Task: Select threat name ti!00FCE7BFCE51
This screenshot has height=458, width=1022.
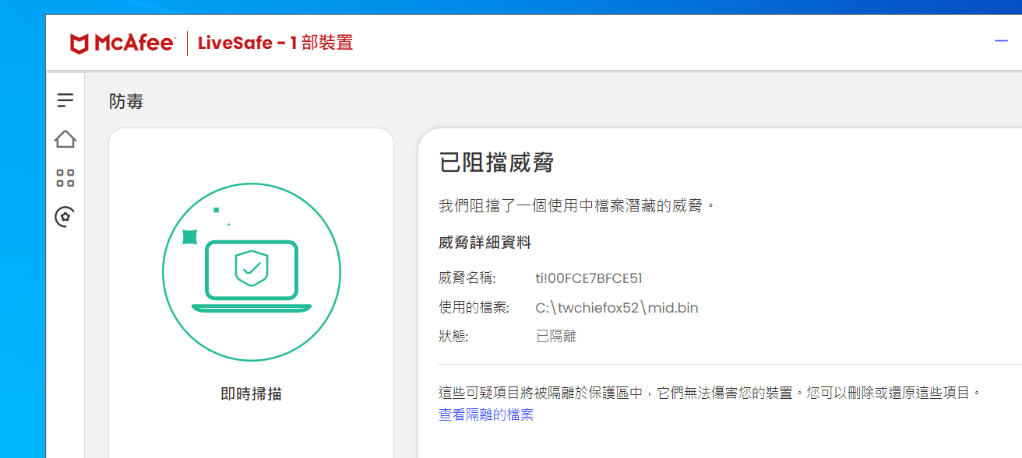Action: click(x=588, y=278)
